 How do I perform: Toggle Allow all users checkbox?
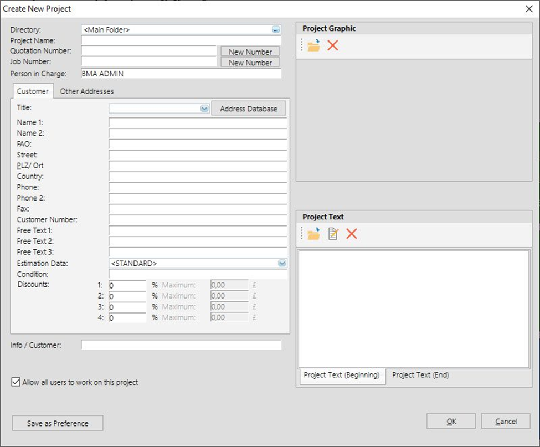pyautogui.click(x=16, y=382)
